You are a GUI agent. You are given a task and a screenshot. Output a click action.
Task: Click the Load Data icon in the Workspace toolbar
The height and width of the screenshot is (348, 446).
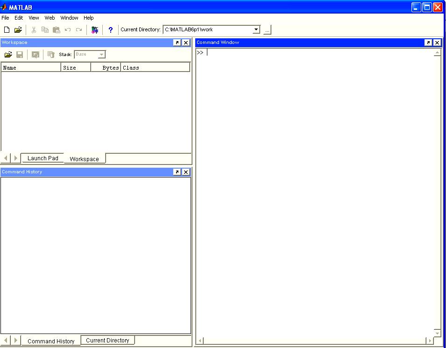(x=8, y=54)
